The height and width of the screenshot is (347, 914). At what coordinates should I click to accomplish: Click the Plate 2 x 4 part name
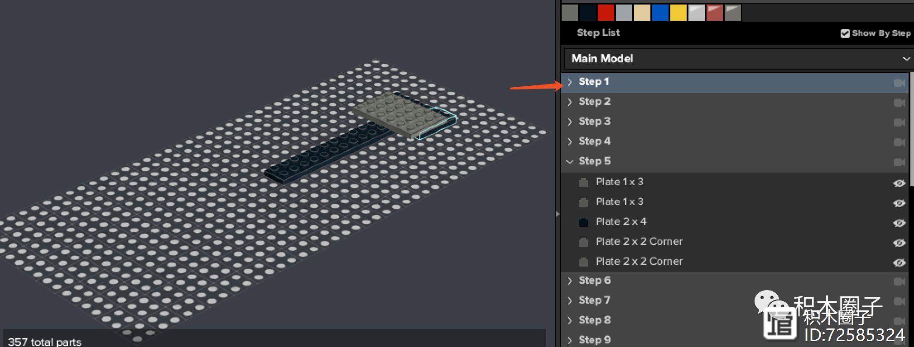pyautogui.click(x=621, y=222)
